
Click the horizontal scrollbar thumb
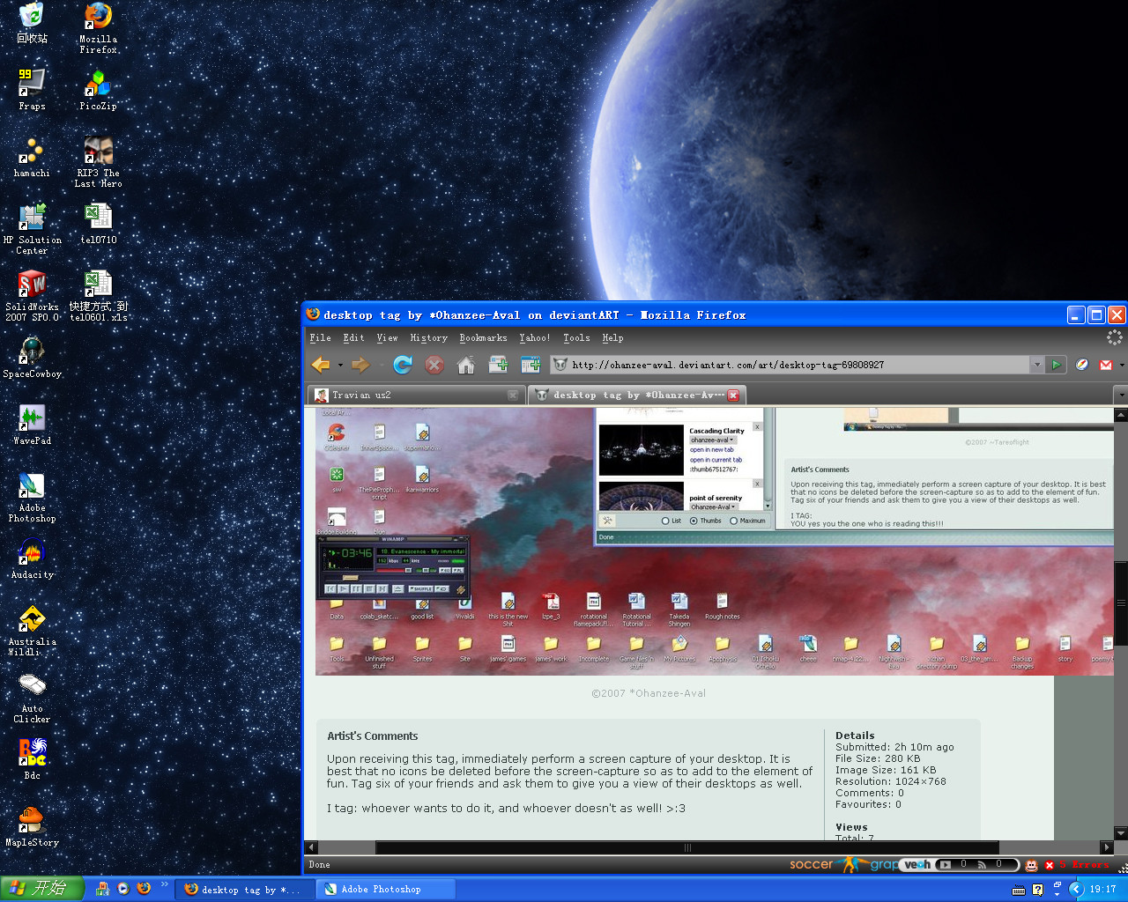(688, 848)
